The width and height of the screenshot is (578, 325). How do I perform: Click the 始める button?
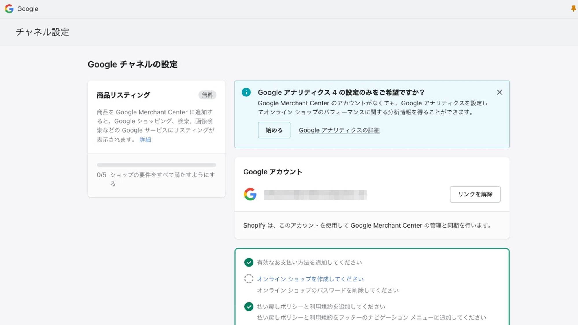pyautogui.click(x=274, y=130)
